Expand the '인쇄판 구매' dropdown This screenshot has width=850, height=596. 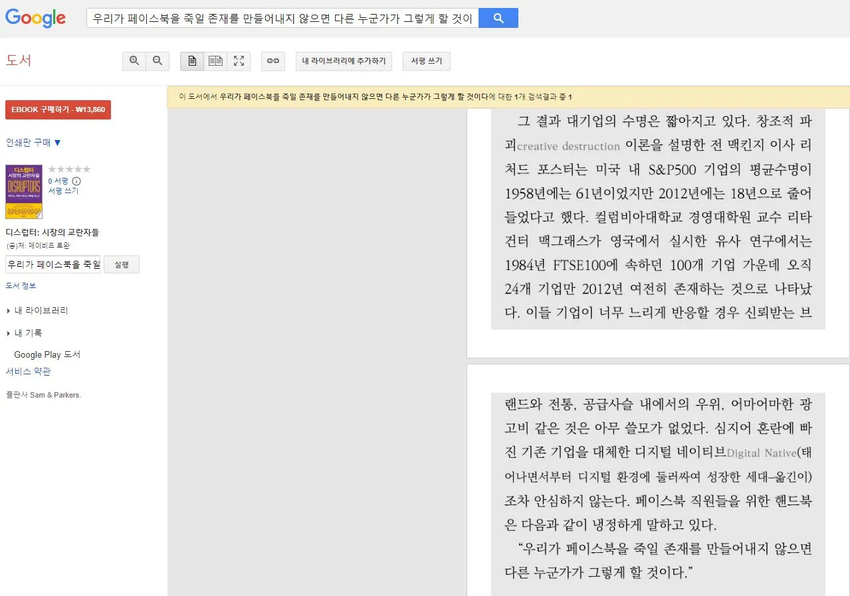33,142
